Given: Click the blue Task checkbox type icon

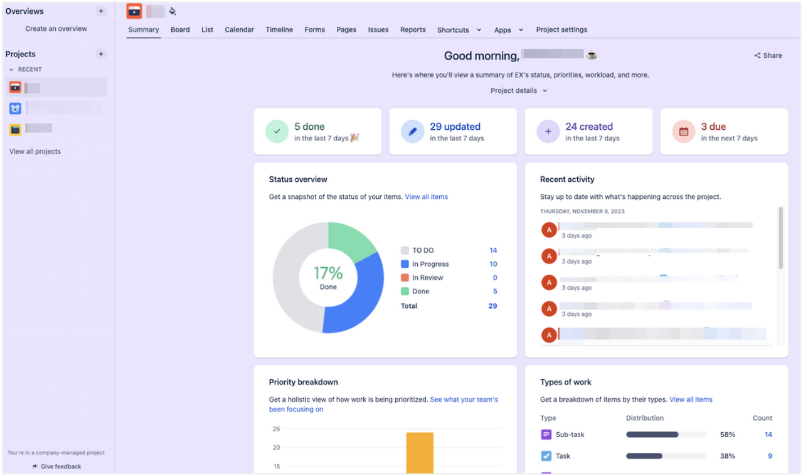Looking at the screenshot, I should click(x=546, y=456).
